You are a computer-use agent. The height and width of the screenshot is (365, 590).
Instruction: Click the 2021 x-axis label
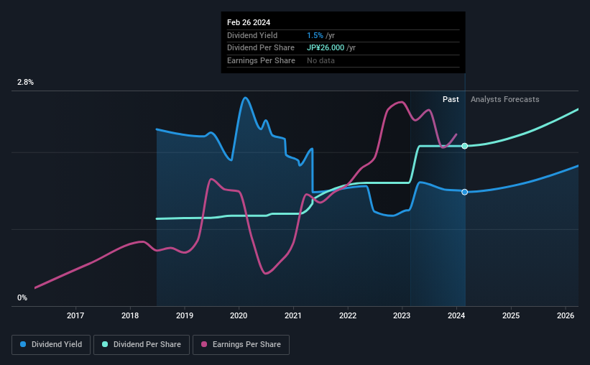tap(293, 315)
